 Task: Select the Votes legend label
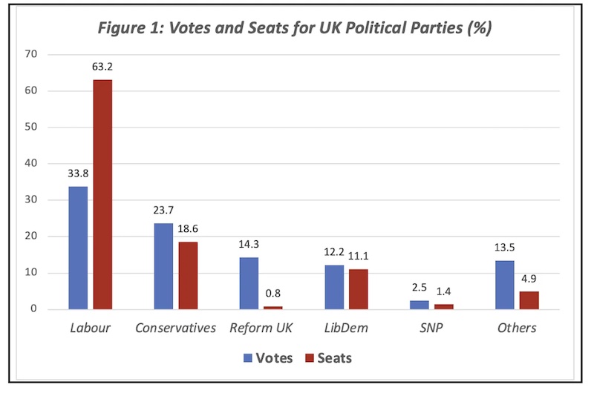click(274, 358)
